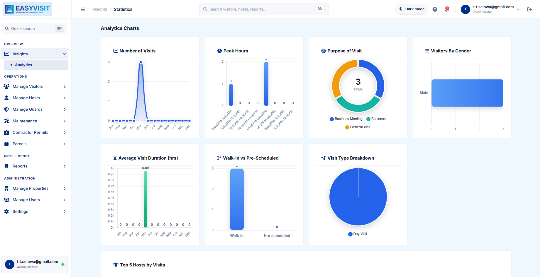Select the Analytics submenu item
Image resolution: width=540 pixels, height=277 pixels.
coord(36,65)
